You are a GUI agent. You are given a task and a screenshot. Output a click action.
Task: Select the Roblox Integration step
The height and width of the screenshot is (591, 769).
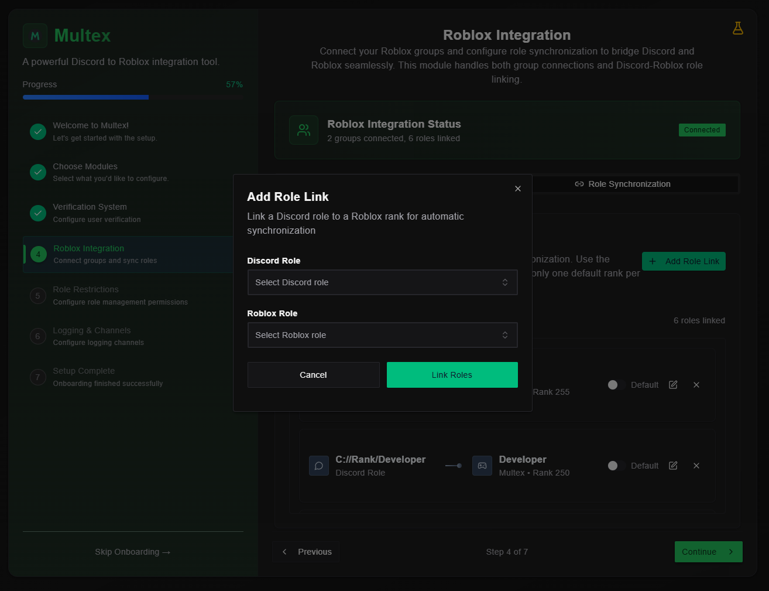(x=128, y=254)
